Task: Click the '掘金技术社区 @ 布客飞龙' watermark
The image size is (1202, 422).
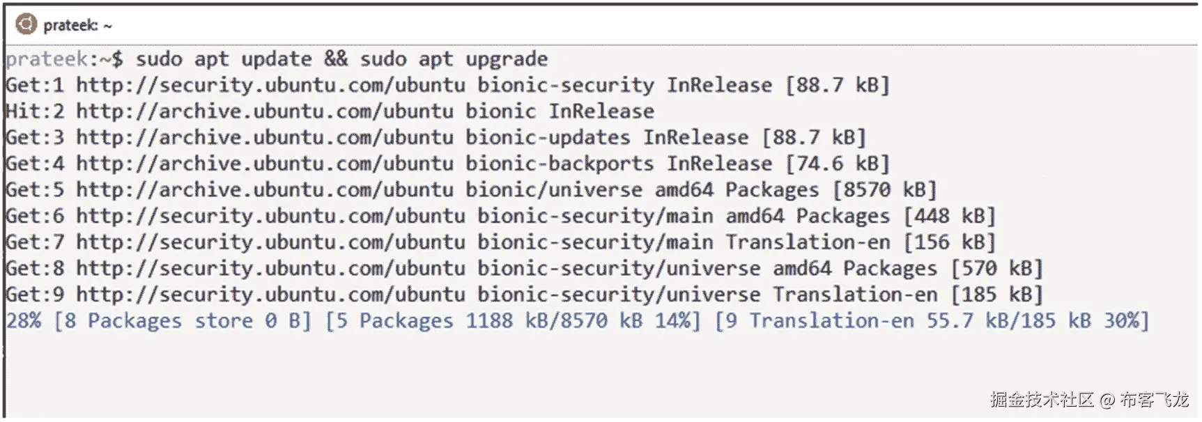Action: click(x=1089, y=400)
